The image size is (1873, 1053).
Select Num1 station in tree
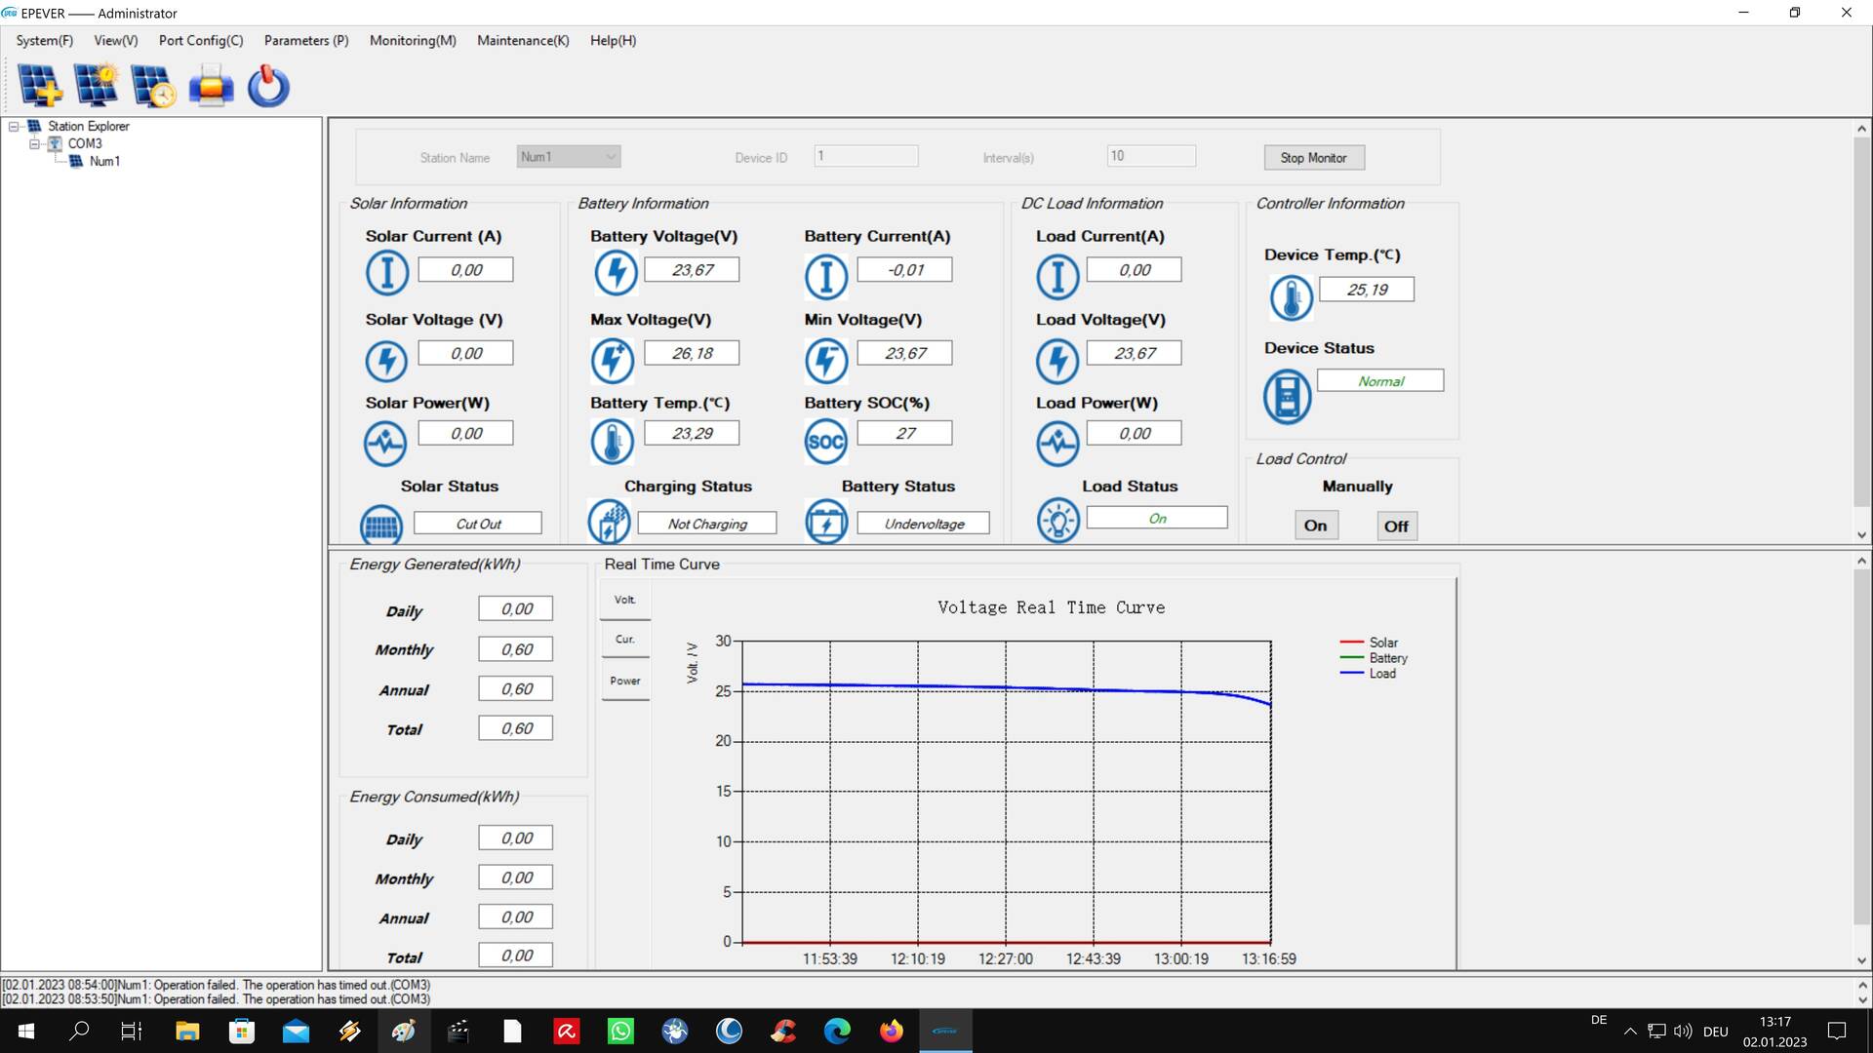point(104,162)
